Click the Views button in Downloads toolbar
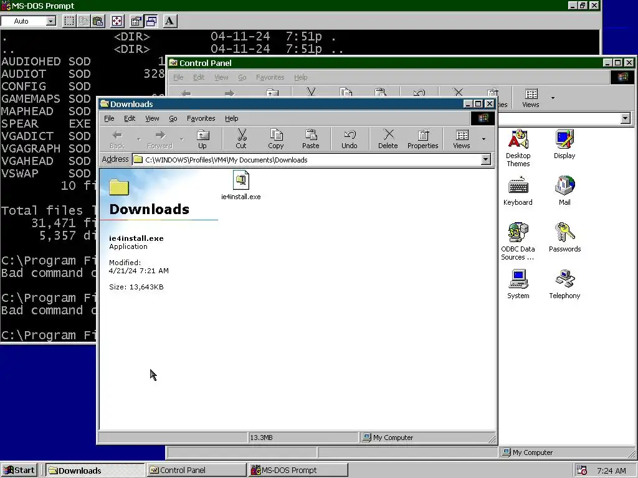The width and height of the screenshot is (638, 478). pos(462,139)
